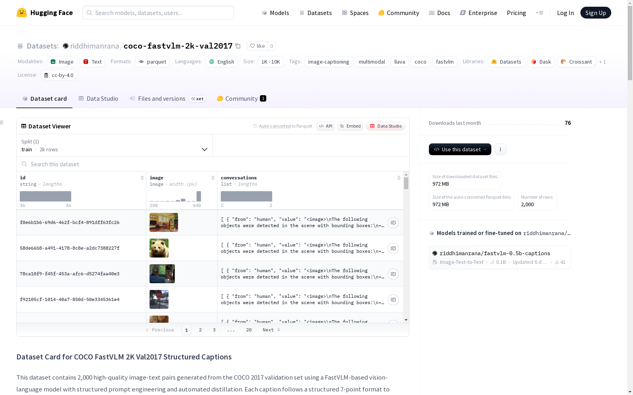The width and height of the screenshot is (633, 395).
Task: Click the image width histogram
Action: click(175, 196)
